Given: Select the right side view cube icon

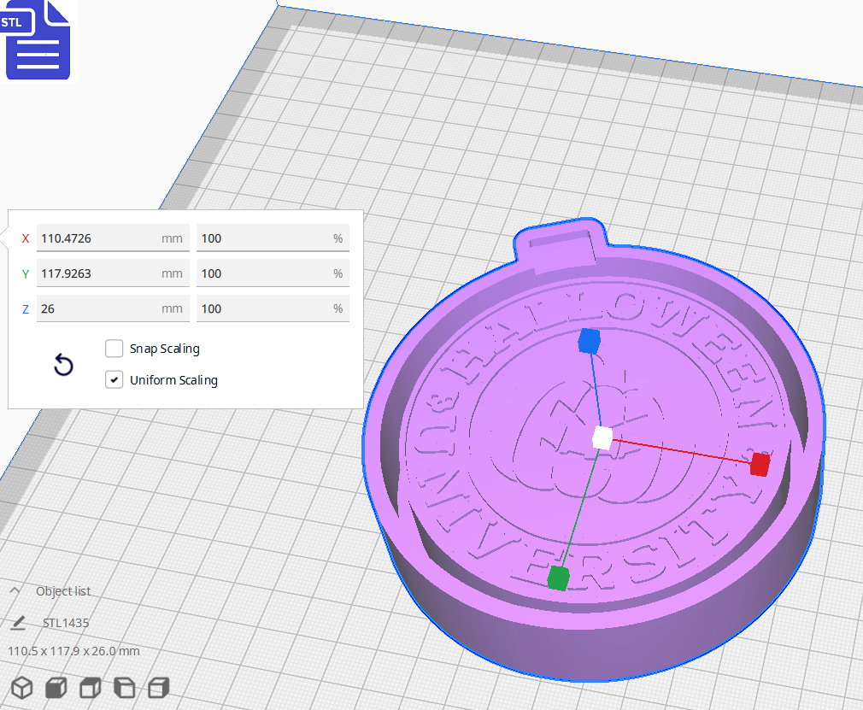Looking at the screenshot, I should point(159,688).
